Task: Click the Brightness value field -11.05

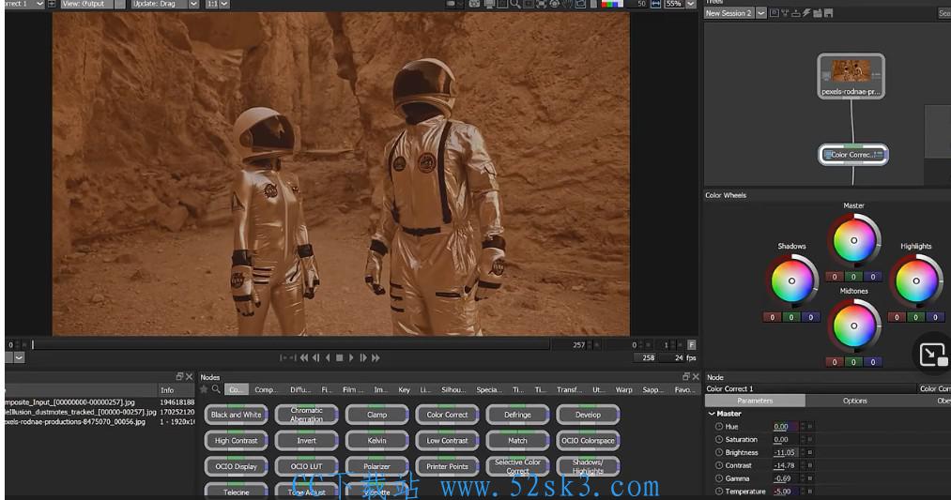Action: 786,453
